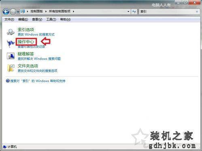The width and height of the screenshot is (202, 151).
Task: Open 索引选项 heading link
Action: 26,29
